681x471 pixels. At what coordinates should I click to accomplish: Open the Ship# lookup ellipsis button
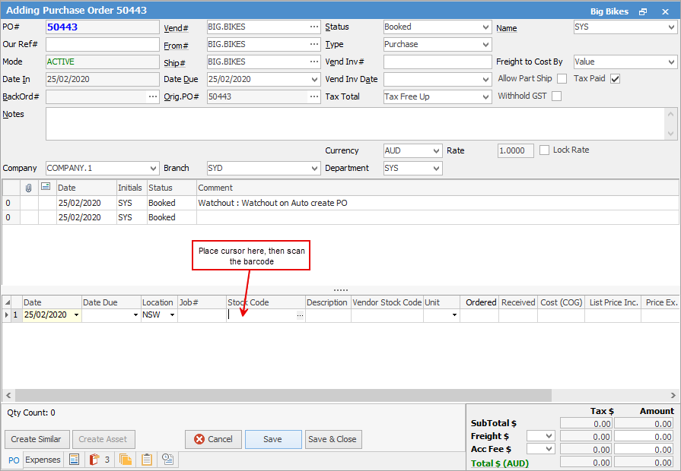click(x=314, y=62)
